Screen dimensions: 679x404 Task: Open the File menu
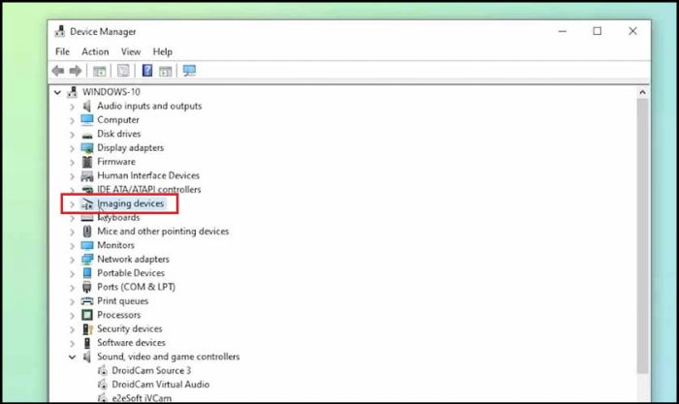[x=62, y=51]
